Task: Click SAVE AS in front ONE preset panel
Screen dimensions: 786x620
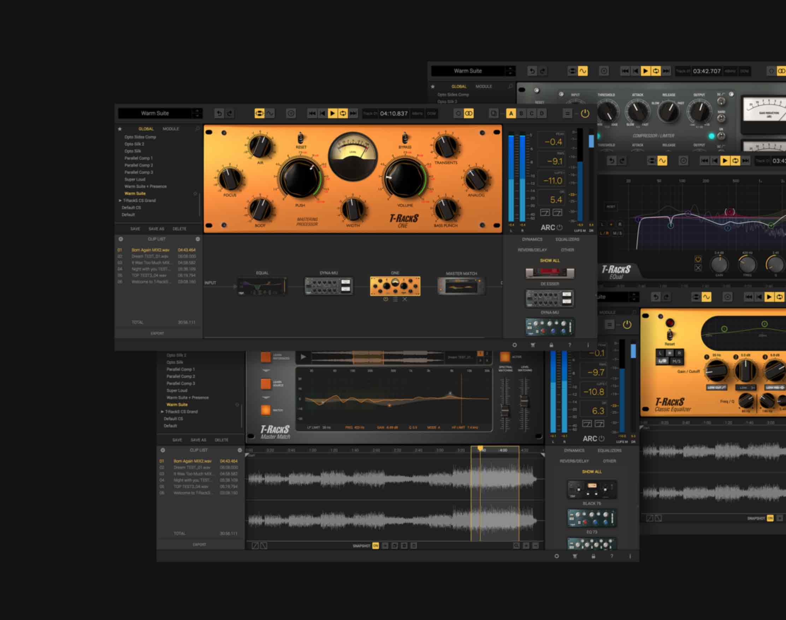Action: point(156,229)
